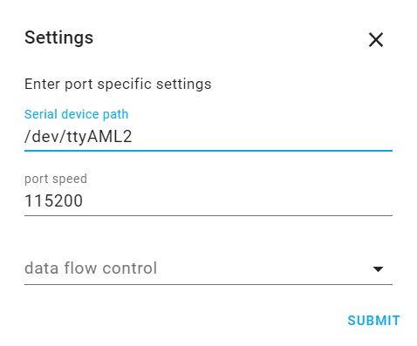This screenshot has height=346, width=417.
Task: Click the /dev/ttyAML2 text value
Action: pos(79,137)
